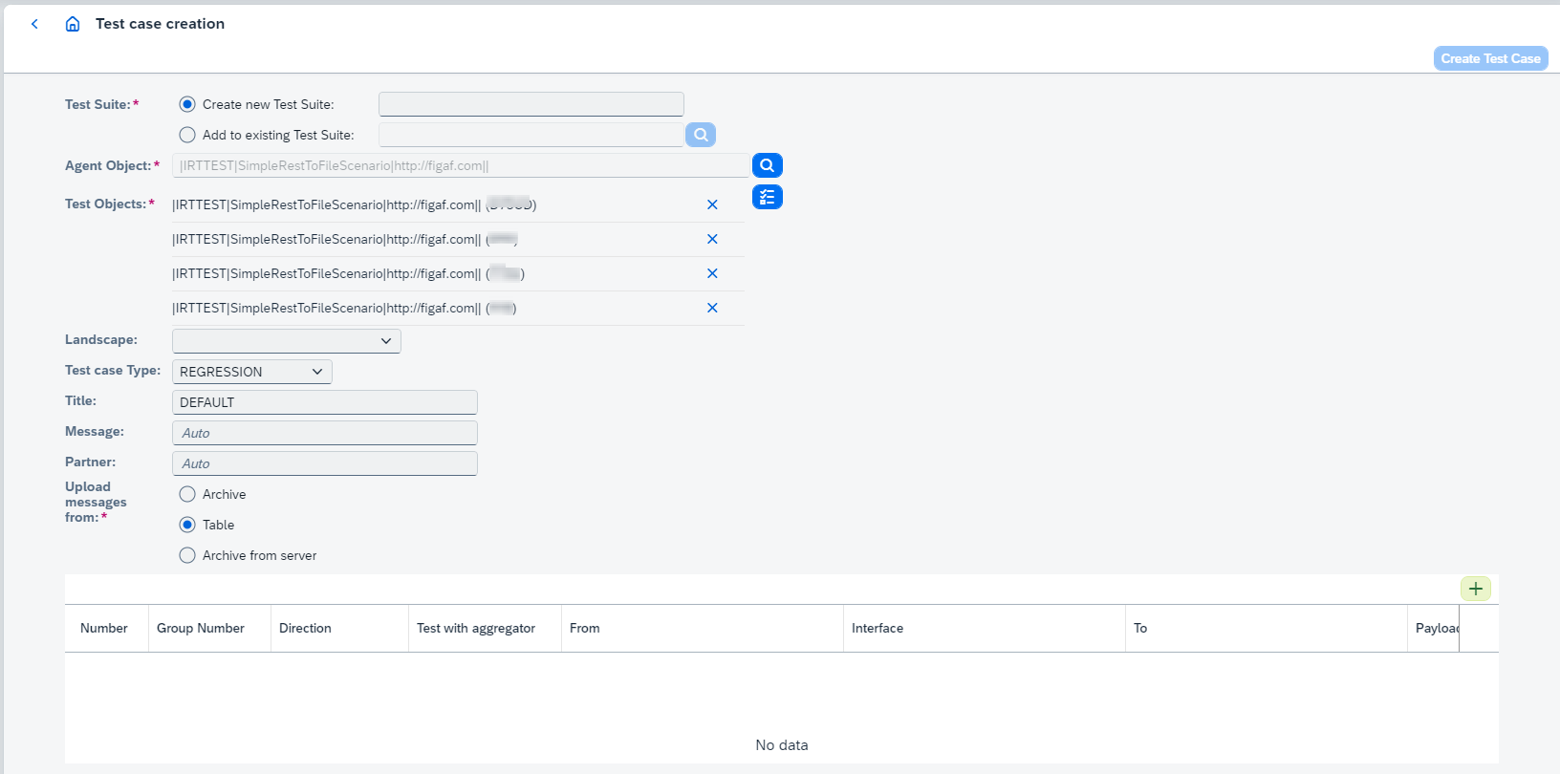Click the From column header
This screenshot has height=774, width=1560.
pos(703,628)
